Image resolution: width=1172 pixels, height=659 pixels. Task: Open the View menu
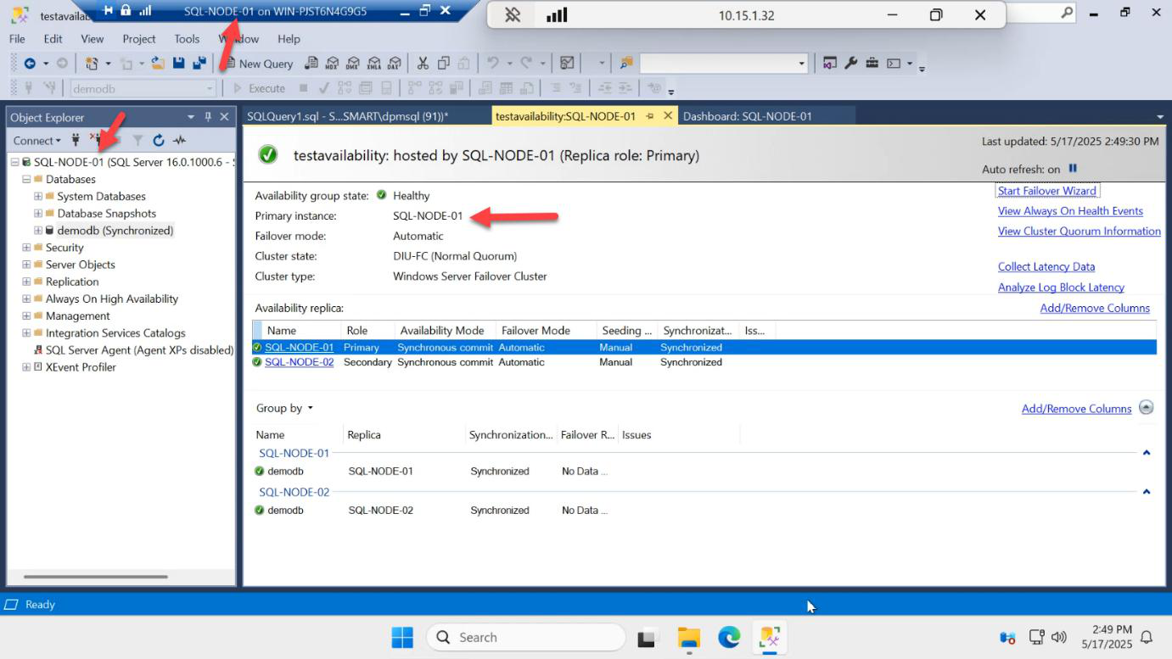tap(92, 39)
